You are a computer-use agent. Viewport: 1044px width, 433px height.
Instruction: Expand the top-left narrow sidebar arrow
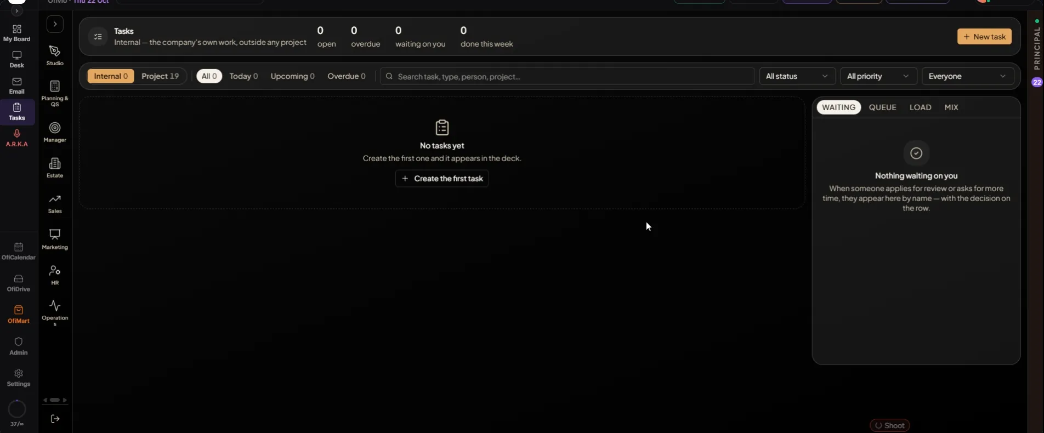pyautogui.click(x=17, y=11)
